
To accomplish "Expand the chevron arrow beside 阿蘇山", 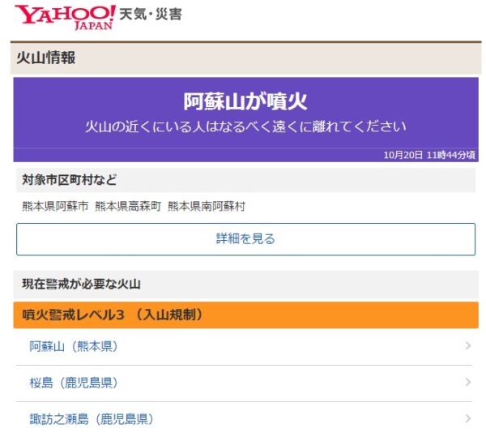I will (468, 346).
